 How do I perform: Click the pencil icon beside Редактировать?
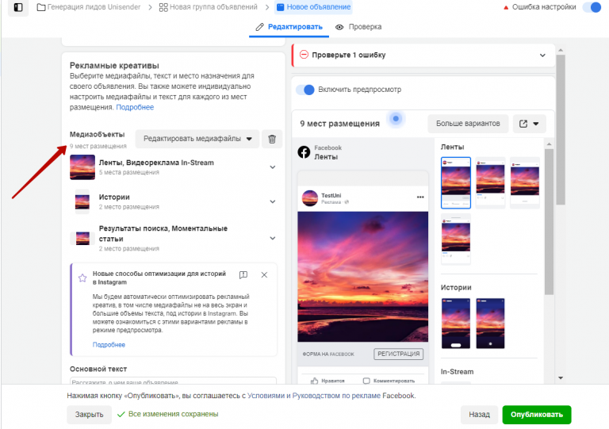click(259, 27)
